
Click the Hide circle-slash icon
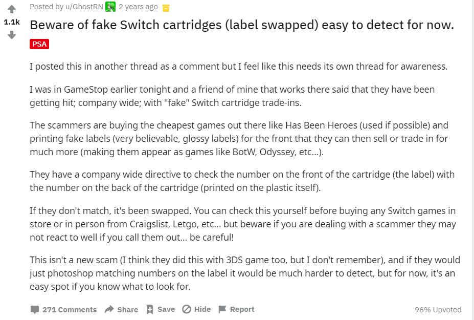(x=187, y=309)
